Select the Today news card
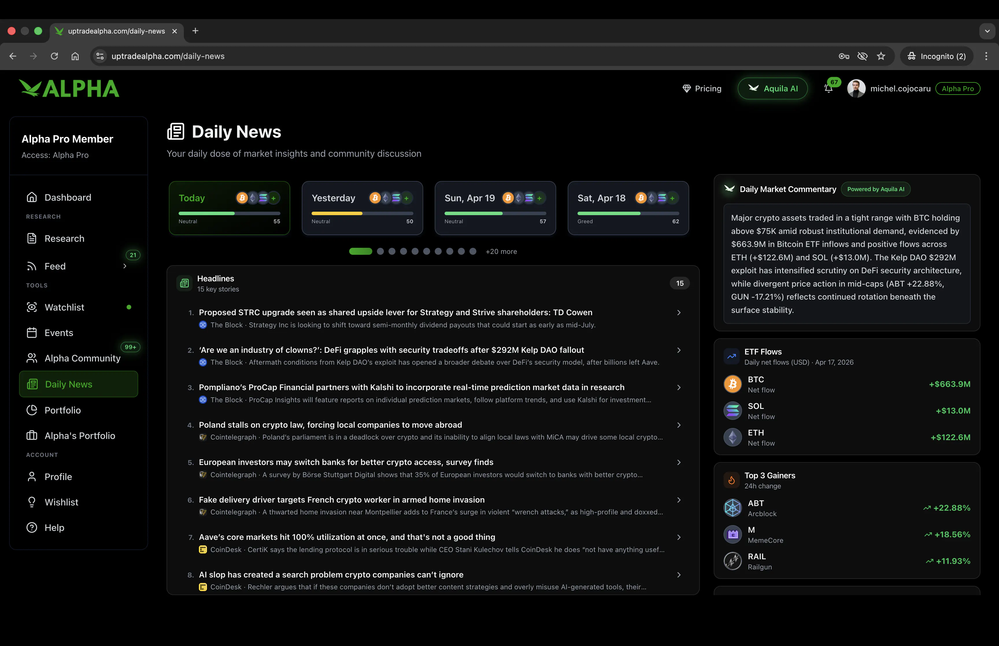Screen dimensions: 999x646 pos(229,208)
